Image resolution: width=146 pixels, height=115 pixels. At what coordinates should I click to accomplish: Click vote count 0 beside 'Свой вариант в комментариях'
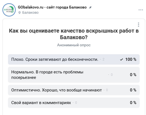point(76,103)
